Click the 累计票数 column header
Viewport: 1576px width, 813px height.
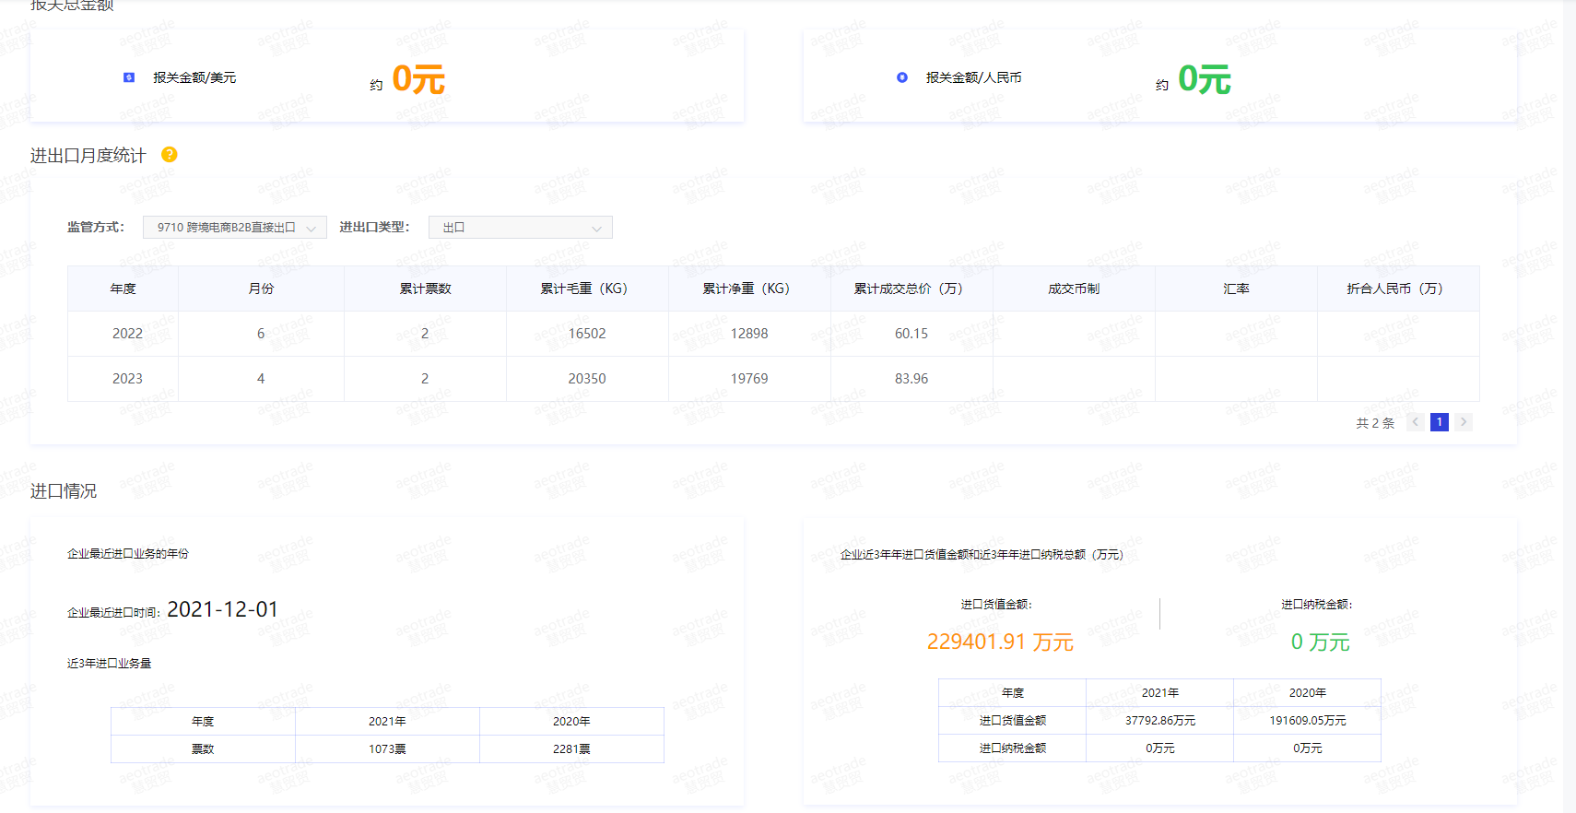click(x=425, y=289)
